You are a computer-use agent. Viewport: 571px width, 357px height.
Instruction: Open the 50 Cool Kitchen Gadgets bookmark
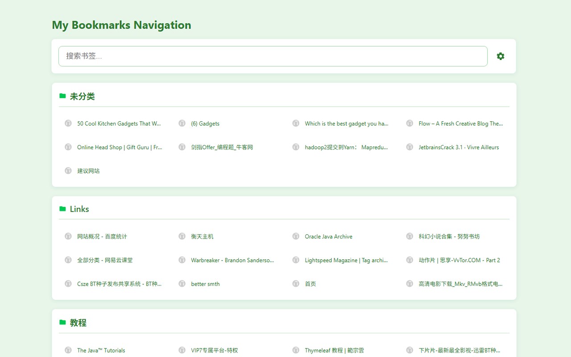[x=119, y=124]
